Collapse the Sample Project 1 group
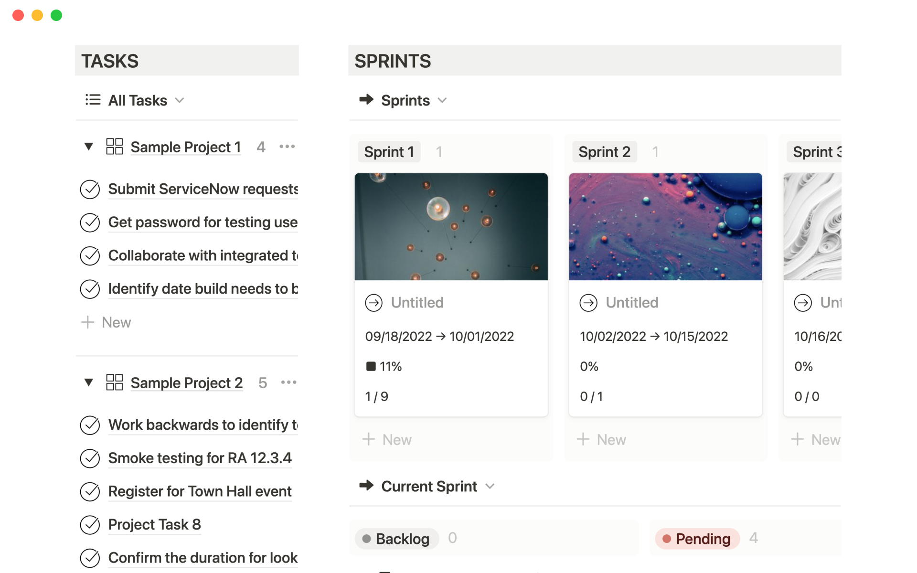This screenshot has height=573, width=917. (x=89, y=147)
